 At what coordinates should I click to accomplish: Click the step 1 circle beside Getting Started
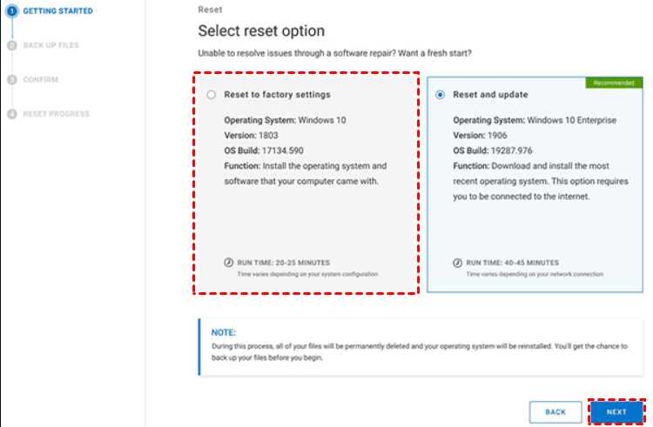pos(12,10)
